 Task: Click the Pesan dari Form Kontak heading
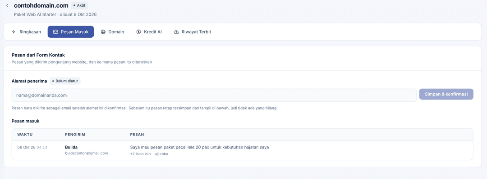38,55
